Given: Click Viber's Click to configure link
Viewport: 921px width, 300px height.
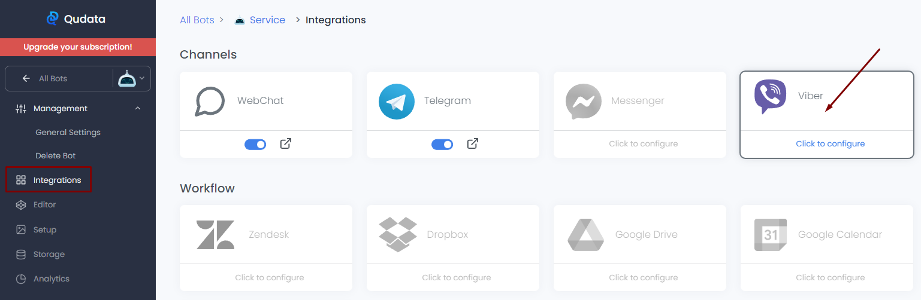Looking at the screenshot, I should point(830,144).
